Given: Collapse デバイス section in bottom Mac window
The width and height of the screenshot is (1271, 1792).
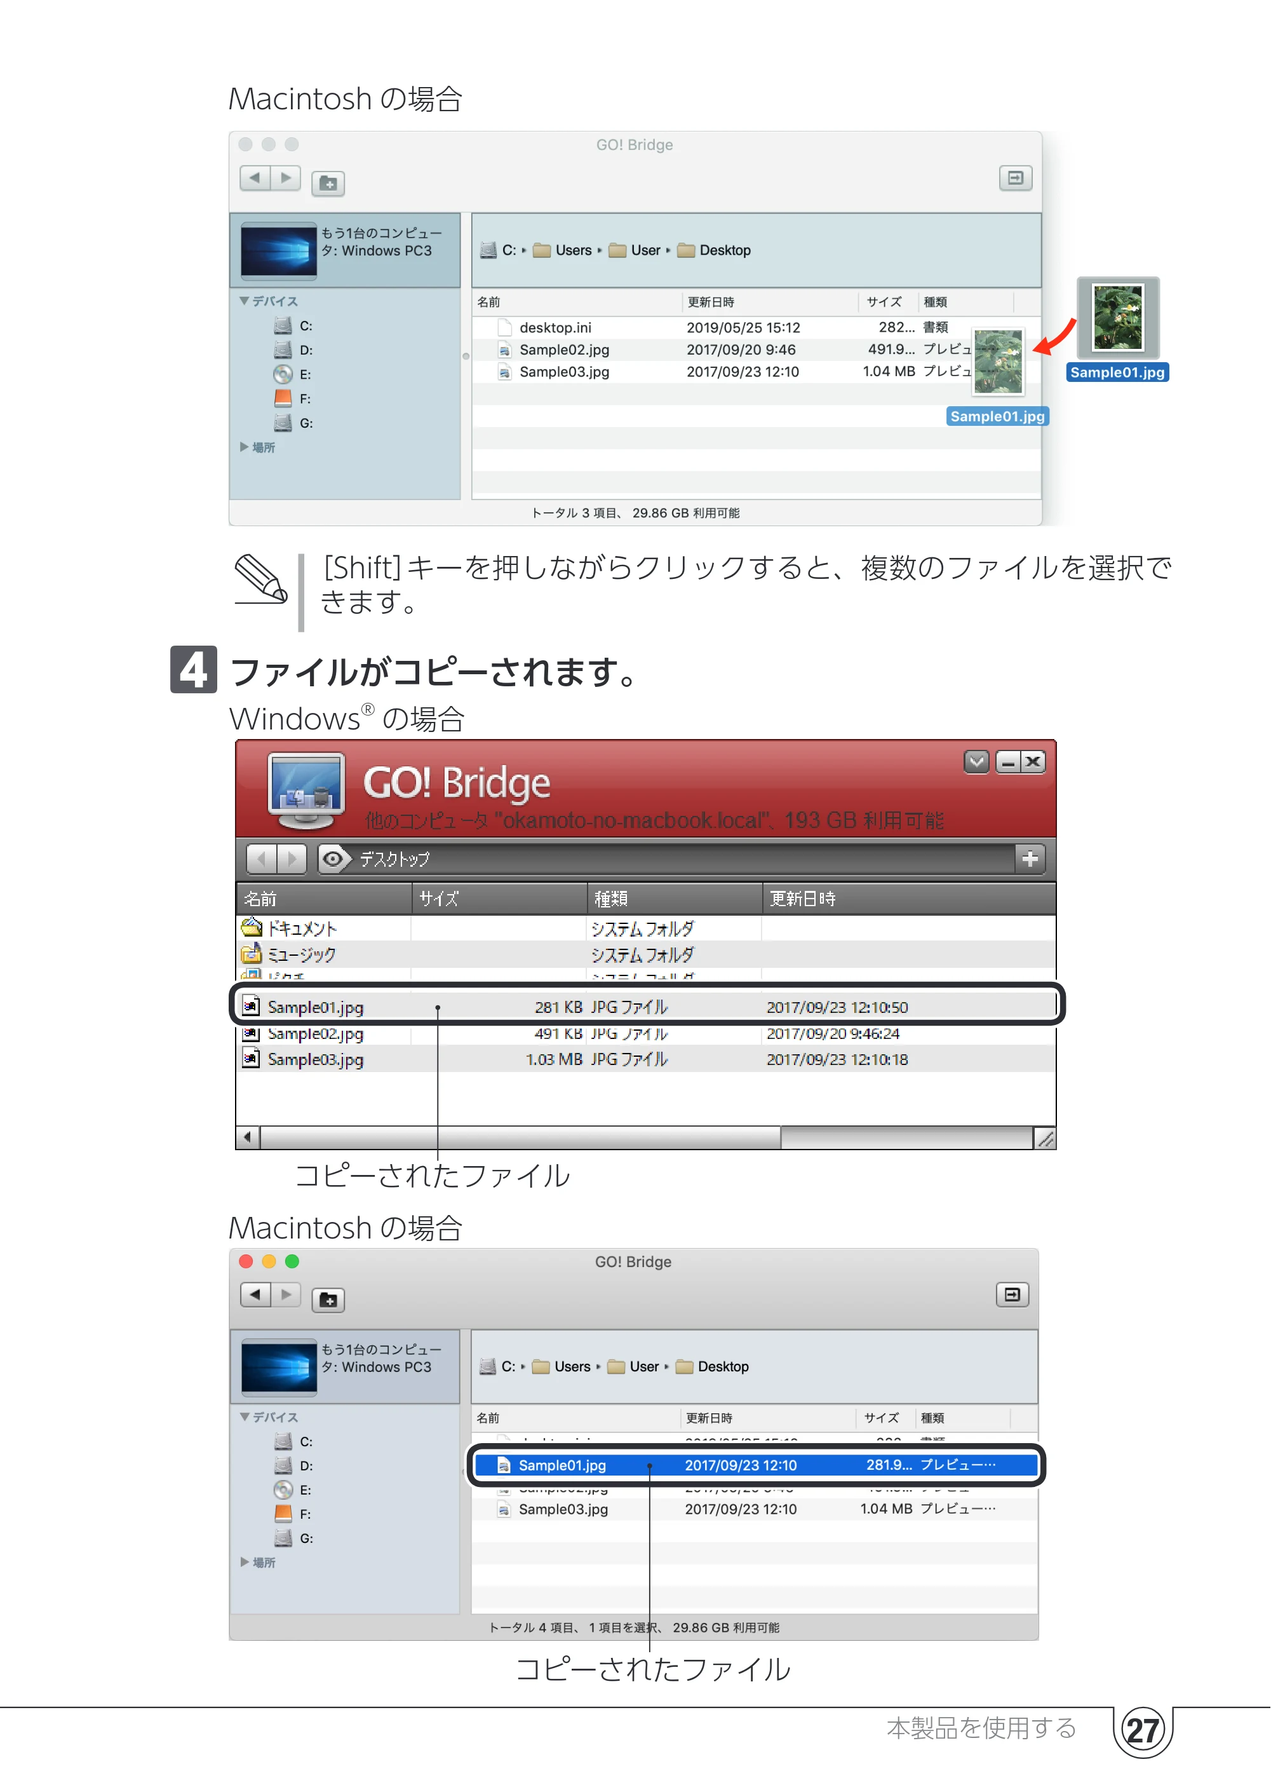Looking at the screenshot, I should click(x=245, y=1416).
